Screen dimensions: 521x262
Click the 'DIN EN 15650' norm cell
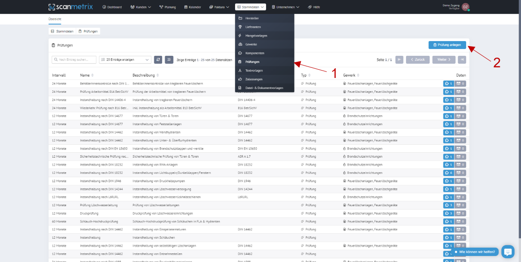coord(248,149)
